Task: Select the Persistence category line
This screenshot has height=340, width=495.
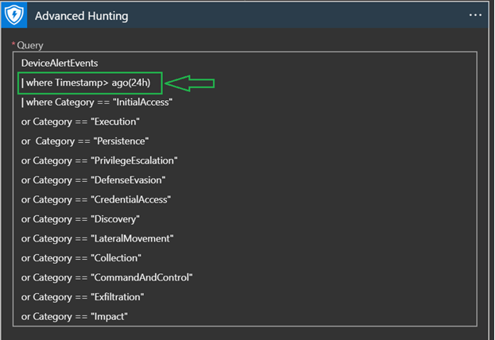Action: [85, 141]
